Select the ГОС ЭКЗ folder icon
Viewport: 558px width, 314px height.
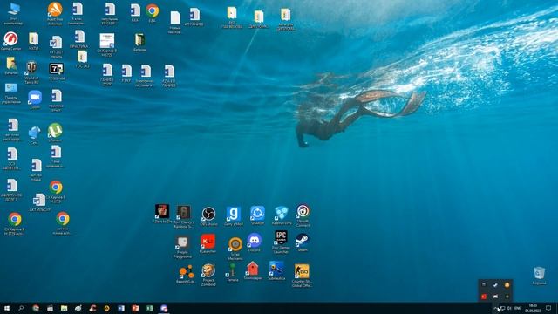coord(82,59)
